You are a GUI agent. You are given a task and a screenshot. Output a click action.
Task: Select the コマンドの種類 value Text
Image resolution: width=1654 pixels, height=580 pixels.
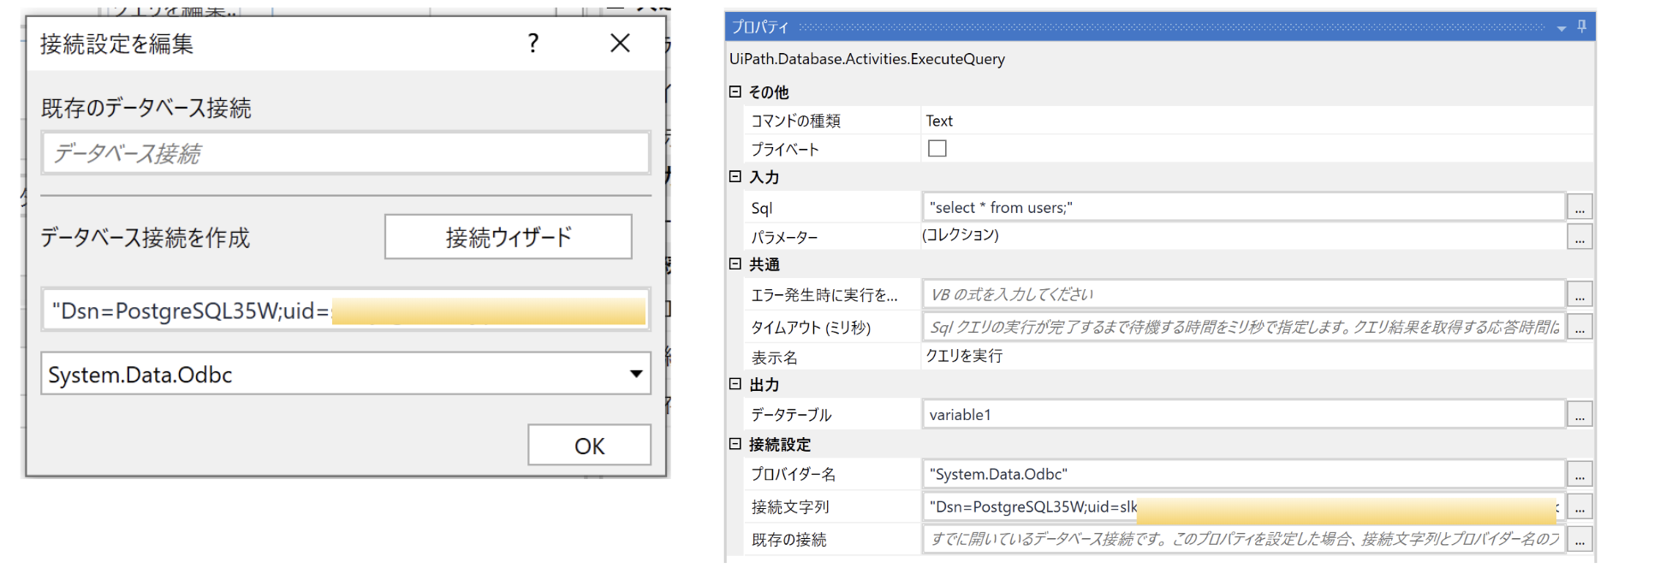tap(939, 121)
